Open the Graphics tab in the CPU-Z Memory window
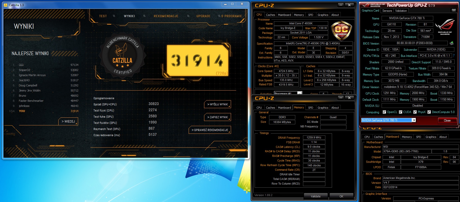Screen dimensions: 460x202 coord(323,108)
